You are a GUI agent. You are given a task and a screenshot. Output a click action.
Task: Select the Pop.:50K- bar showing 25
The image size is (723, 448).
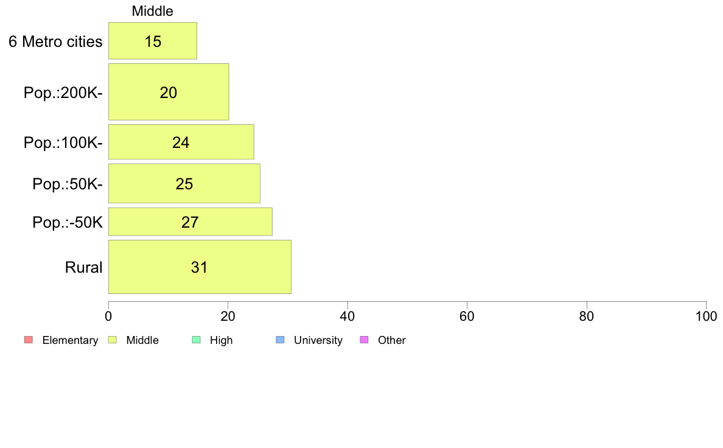pyautogui.click(x=184, y=183)
